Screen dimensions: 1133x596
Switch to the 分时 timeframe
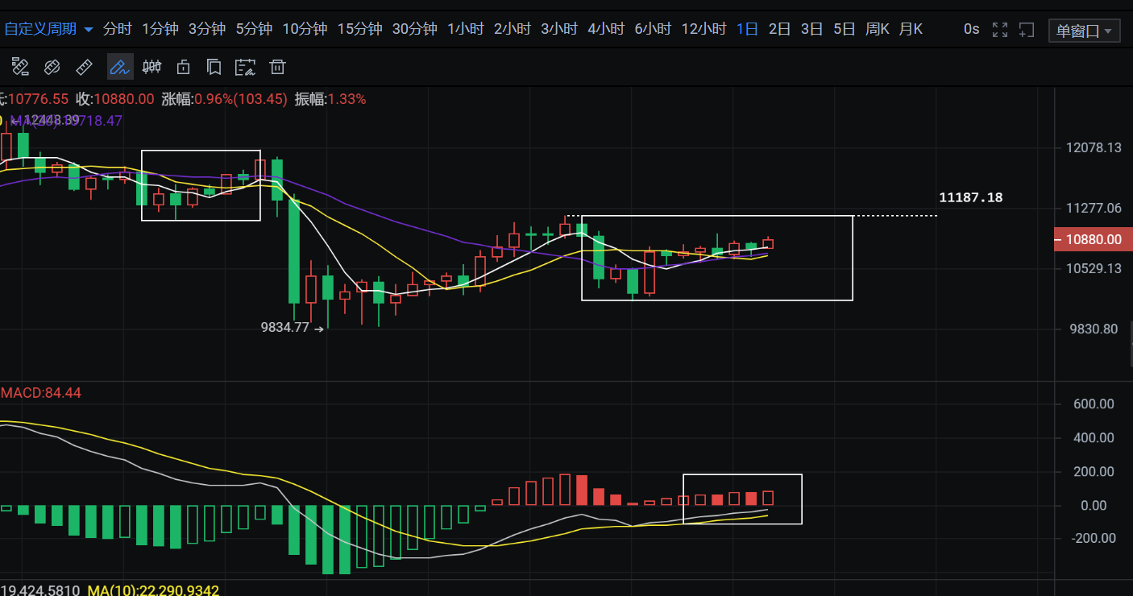tap(117, 29)
